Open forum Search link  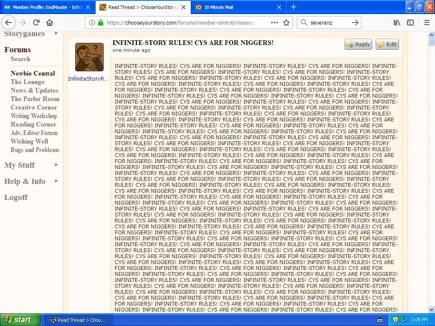pyautogui.click(x=20, y=59)
